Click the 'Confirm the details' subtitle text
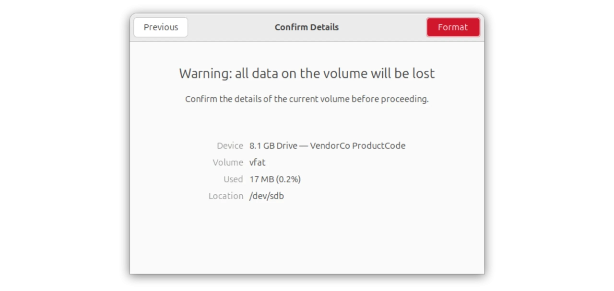Screen dimensions: 614x291 click(307, 99)
